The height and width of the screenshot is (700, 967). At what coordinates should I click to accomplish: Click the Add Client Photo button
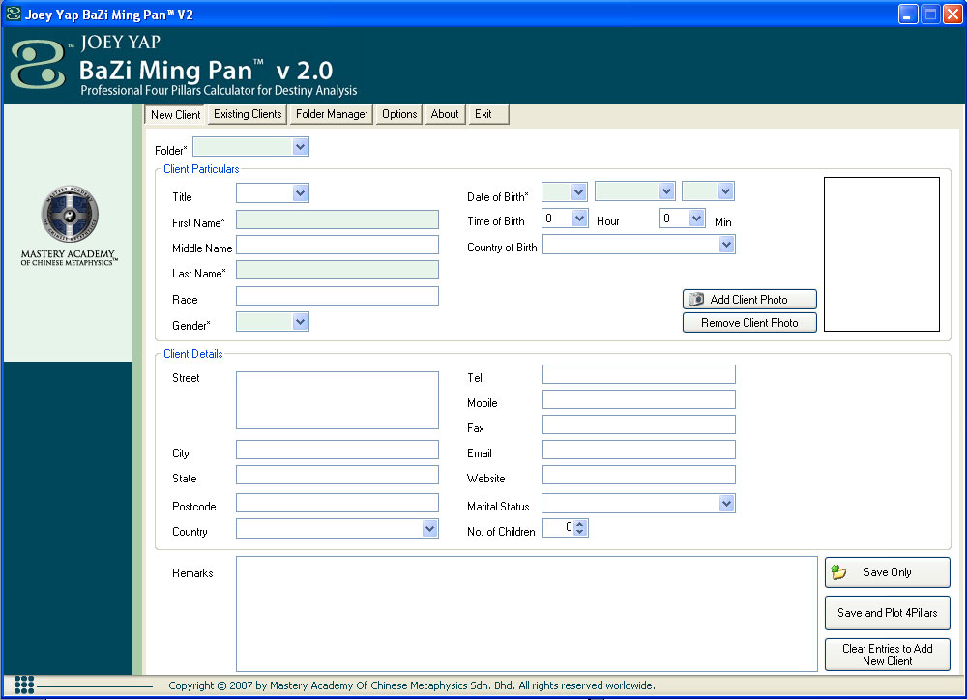click(749, 299)
